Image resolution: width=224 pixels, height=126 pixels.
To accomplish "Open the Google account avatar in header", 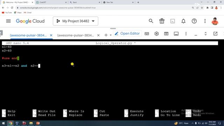I will [x=215, y=21].
